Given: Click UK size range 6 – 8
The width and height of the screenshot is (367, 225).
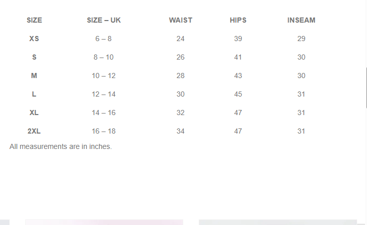Looking at the screenshot, I should (103, 39).
